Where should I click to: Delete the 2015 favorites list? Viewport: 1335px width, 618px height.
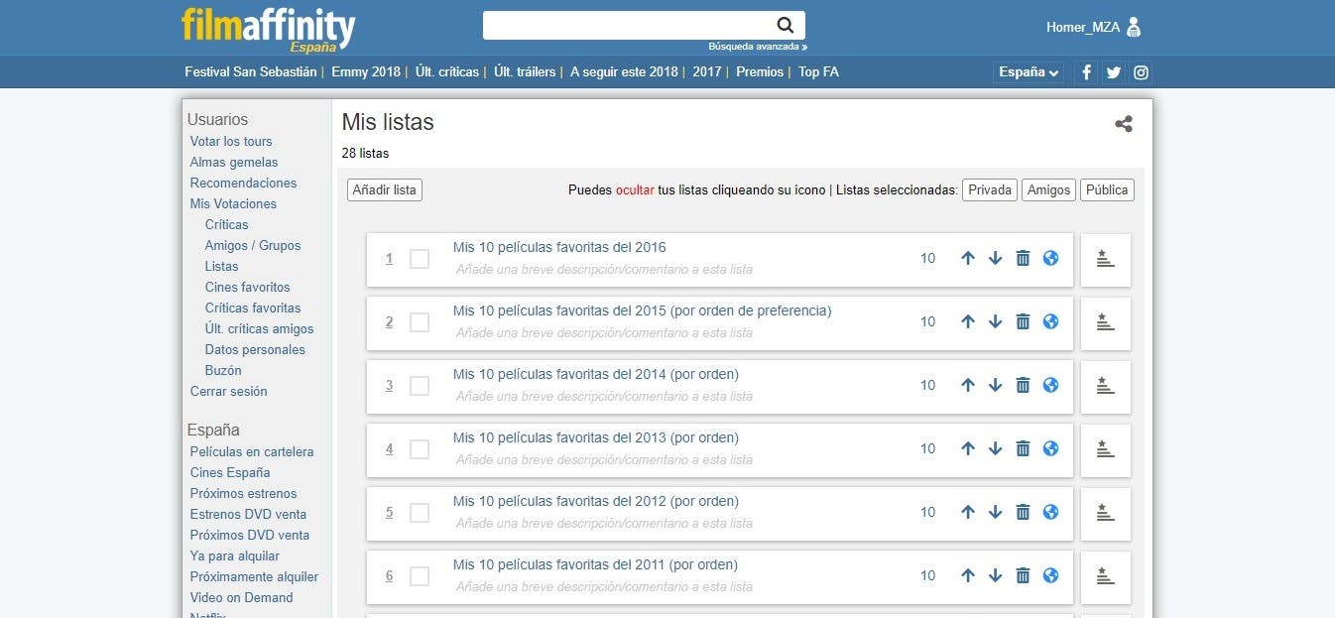pyautogui.click(x=1023, y=321)
